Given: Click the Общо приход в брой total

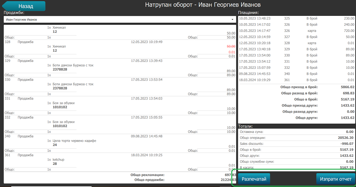Looking at the screenshot, I should pos(317,87).
